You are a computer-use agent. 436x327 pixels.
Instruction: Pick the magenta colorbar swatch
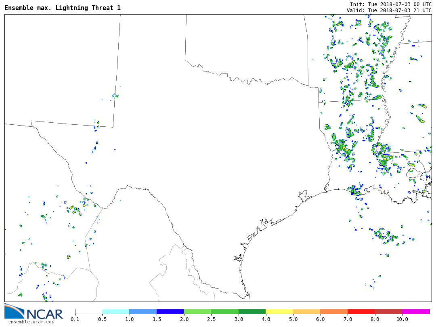click(416, 312)
